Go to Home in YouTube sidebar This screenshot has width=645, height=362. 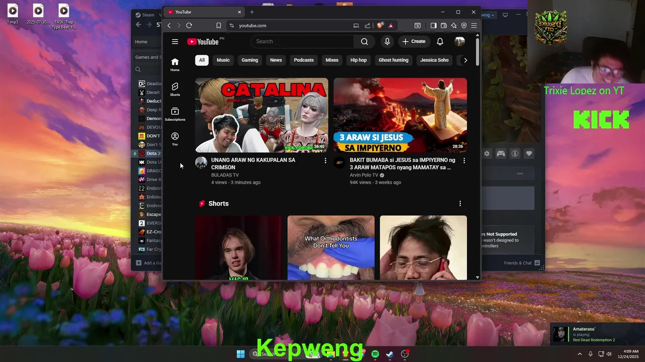click(175, 64)
